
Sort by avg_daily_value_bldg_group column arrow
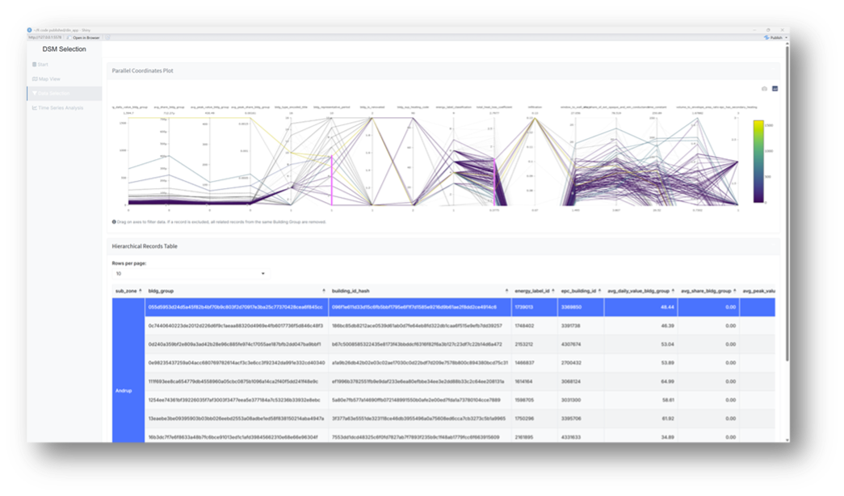point(674,291)
